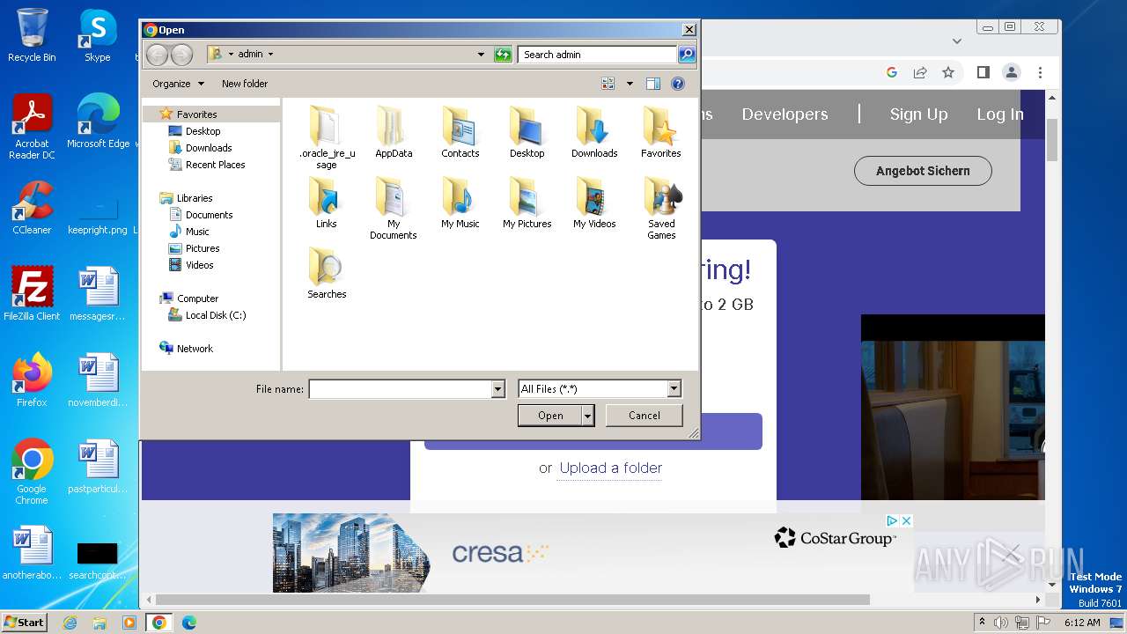Click the File name input field

click(x=401, y=389)
